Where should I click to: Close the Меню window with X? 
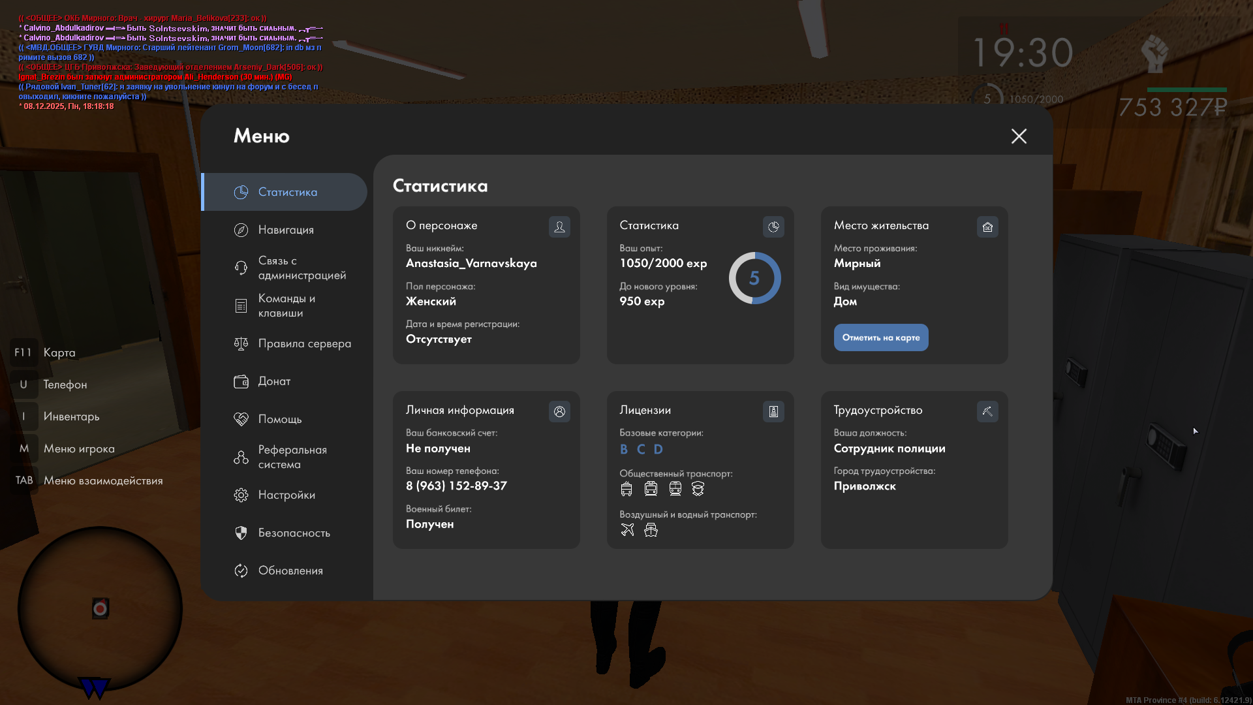(x=1019, y=136)
